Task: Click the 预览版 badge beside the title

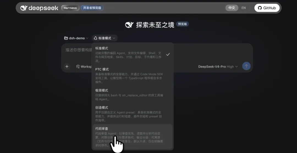Action: (182, 24)
